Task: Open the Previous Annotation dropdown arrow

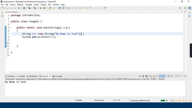Action: pyautogui.click(x=84, y=8)
